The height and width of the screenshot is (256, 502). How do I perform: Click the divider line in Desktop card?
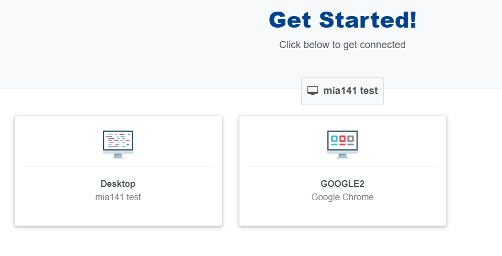(118, 166)
